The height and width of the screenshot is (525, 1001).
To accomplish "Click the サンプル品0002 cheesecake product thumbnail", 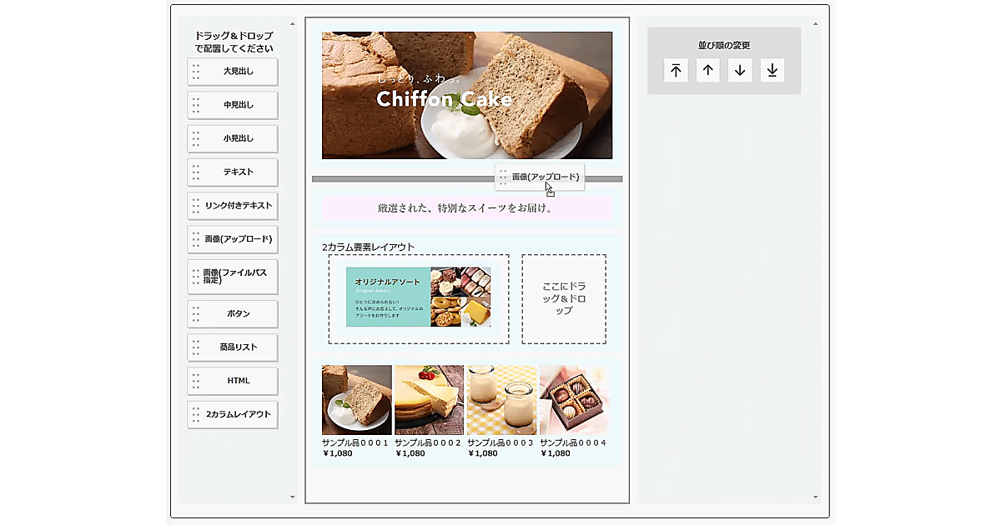I will (429, 400).
